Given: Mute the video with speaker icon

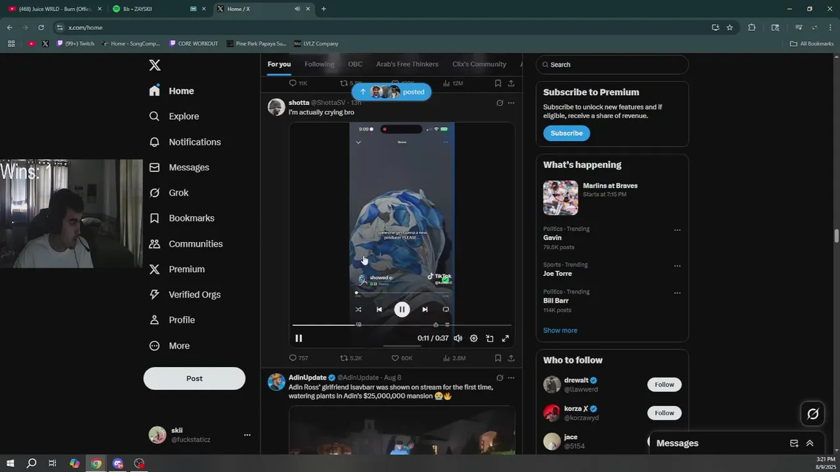Looking at the screenshot, I should (457, 338).
